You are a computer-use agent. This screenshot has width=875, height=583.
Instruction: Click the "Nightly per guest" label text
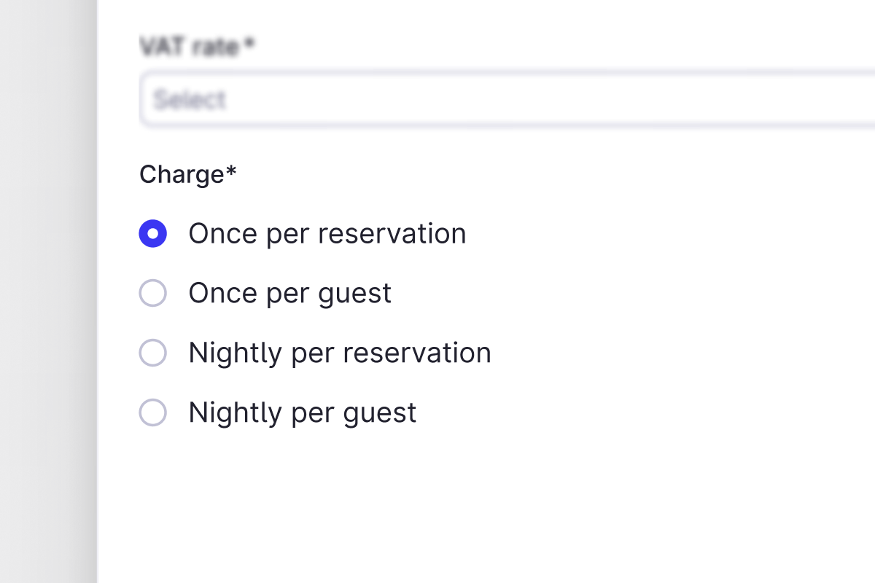click(302, 413)
